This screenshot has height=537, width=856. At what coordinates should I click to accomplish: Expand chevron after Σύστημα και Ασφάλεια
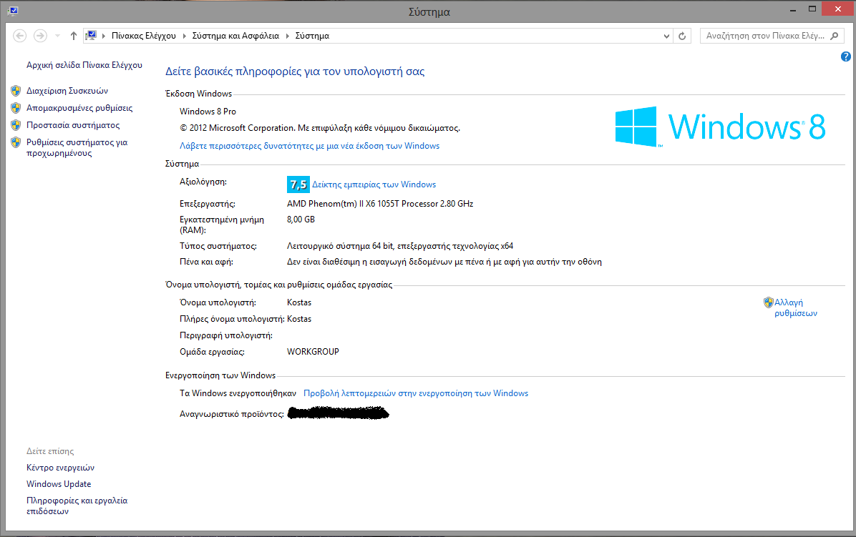tap(288, 36)
